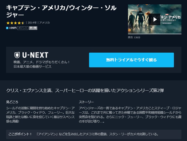Play the Captain America trailer video
Screen dimensions: 187x141
pyautogui.click(x=155, y=19)
